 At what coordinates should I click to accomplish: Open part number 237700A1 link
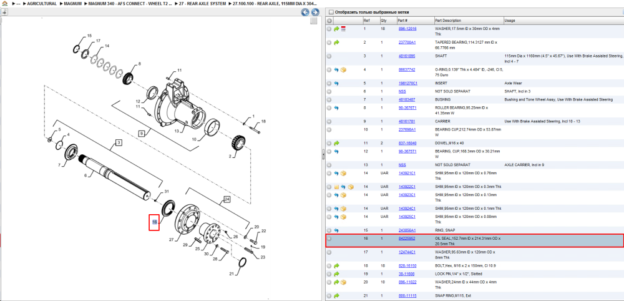(x=407, y=42)
